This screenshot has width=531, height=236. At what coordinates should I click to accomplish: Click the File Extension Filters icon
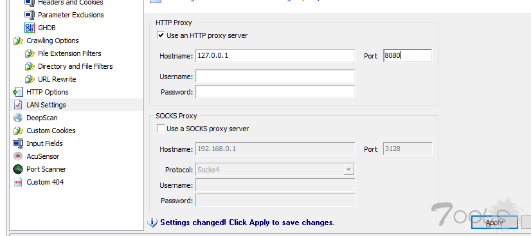[30, 53]
